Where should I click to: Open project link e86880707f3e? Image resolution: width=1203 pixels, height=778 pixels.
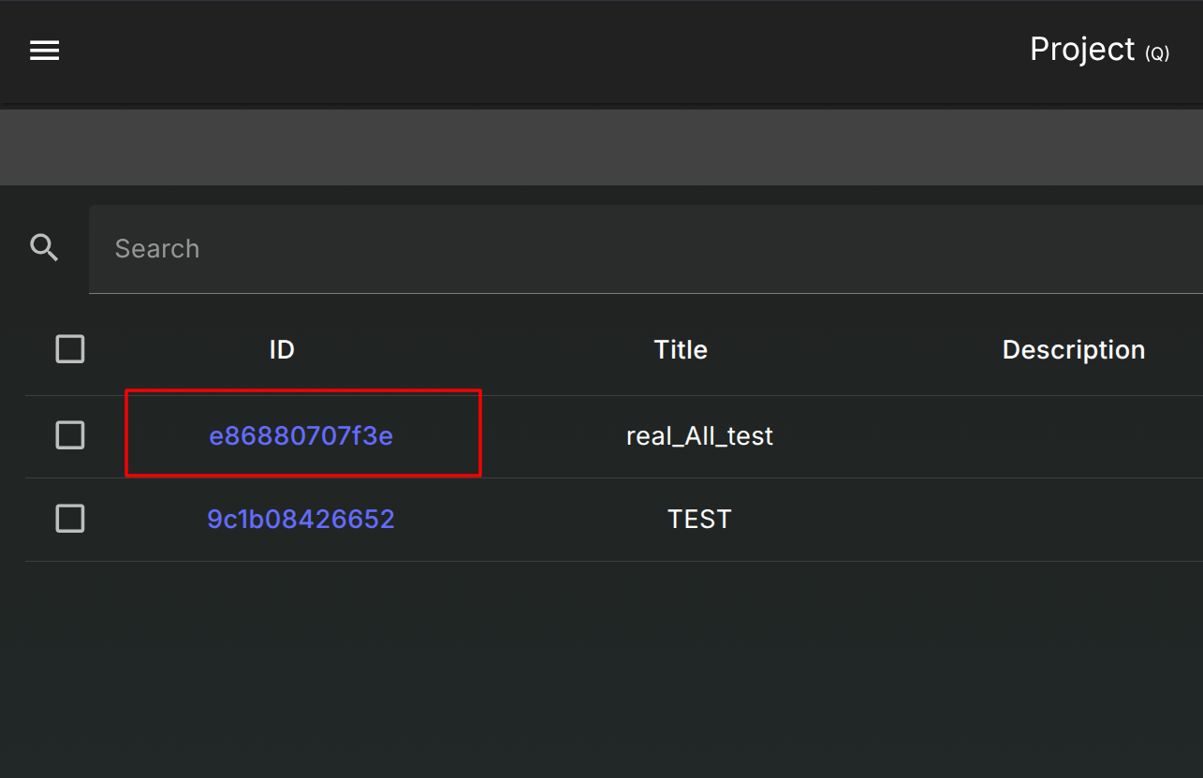click(301, 435)
